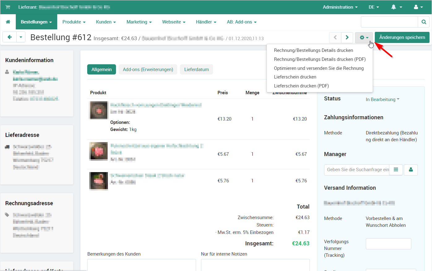Screen dimensions: 432x271
Task: Go to the previous order
Action: [335, 37]
